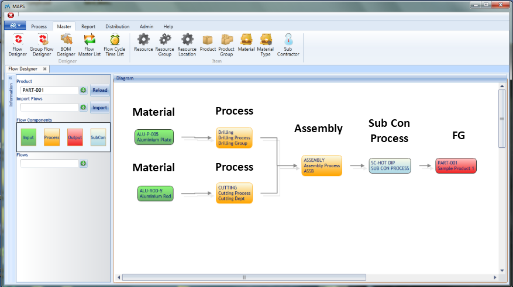513x287 pixels.
Task: Switch to the Distribution ribbon tab
Action: click(118, 26)
